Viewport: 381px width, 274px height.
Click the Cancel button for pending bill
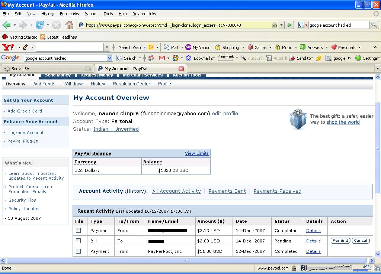tap(361, 241)
